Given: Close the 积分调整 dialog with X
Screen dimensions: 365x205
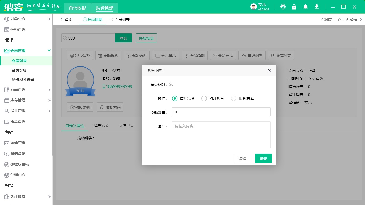Looking at the screenshot, I should (269, 71).
